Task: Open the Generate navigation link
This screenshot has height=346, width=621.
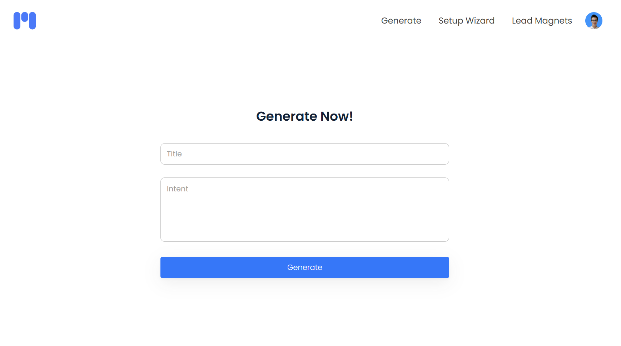Action: [401, 21]
